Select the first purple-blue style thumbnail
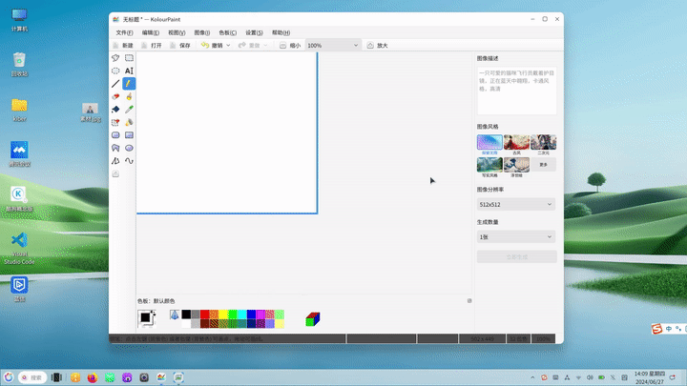 click(x=489, y=142)
